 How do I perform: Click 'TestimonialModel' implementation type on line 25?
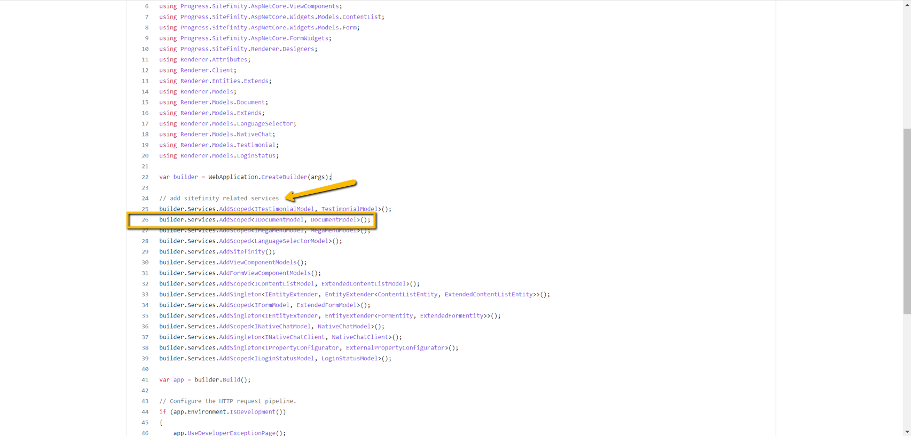(349, 209)
